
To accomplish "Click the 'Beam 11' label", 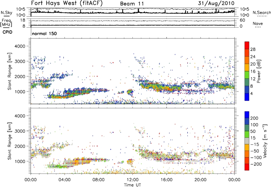I will click(132, 4).
